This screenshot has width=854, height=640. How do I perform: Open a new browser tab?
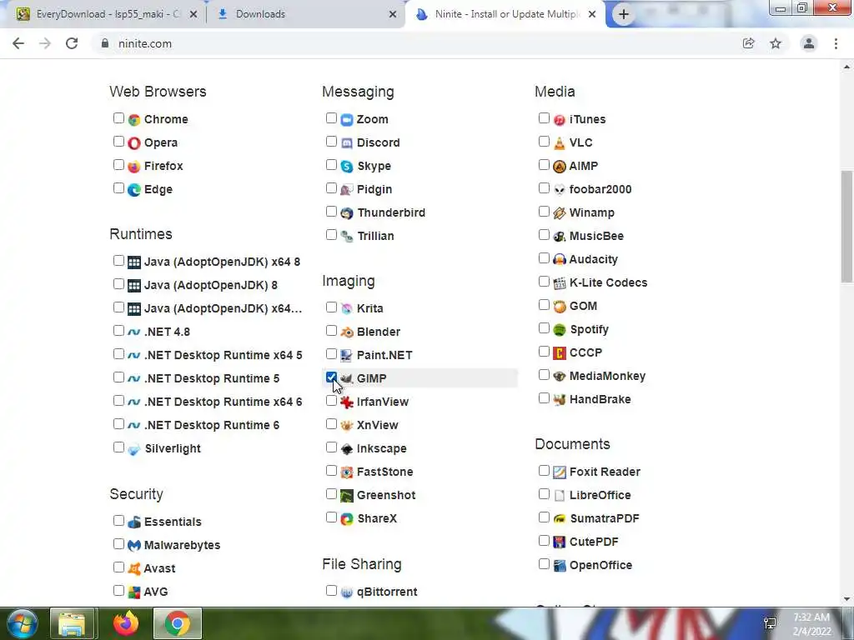tap(624, 15)
